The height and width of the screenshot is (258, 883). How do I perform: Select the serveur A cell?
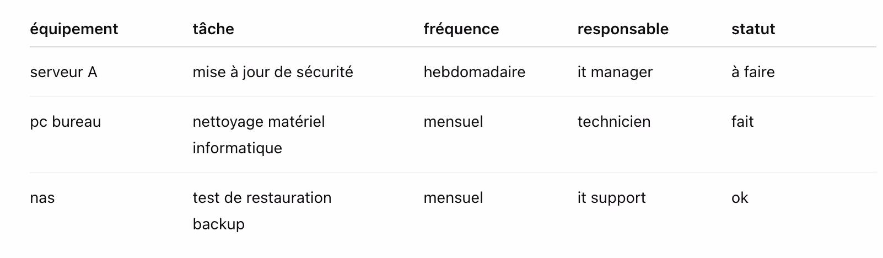63,72
